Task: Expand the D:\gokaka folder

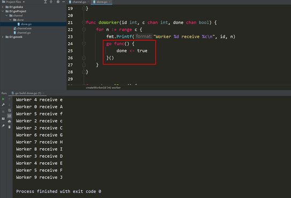Action: pos(3,7)
